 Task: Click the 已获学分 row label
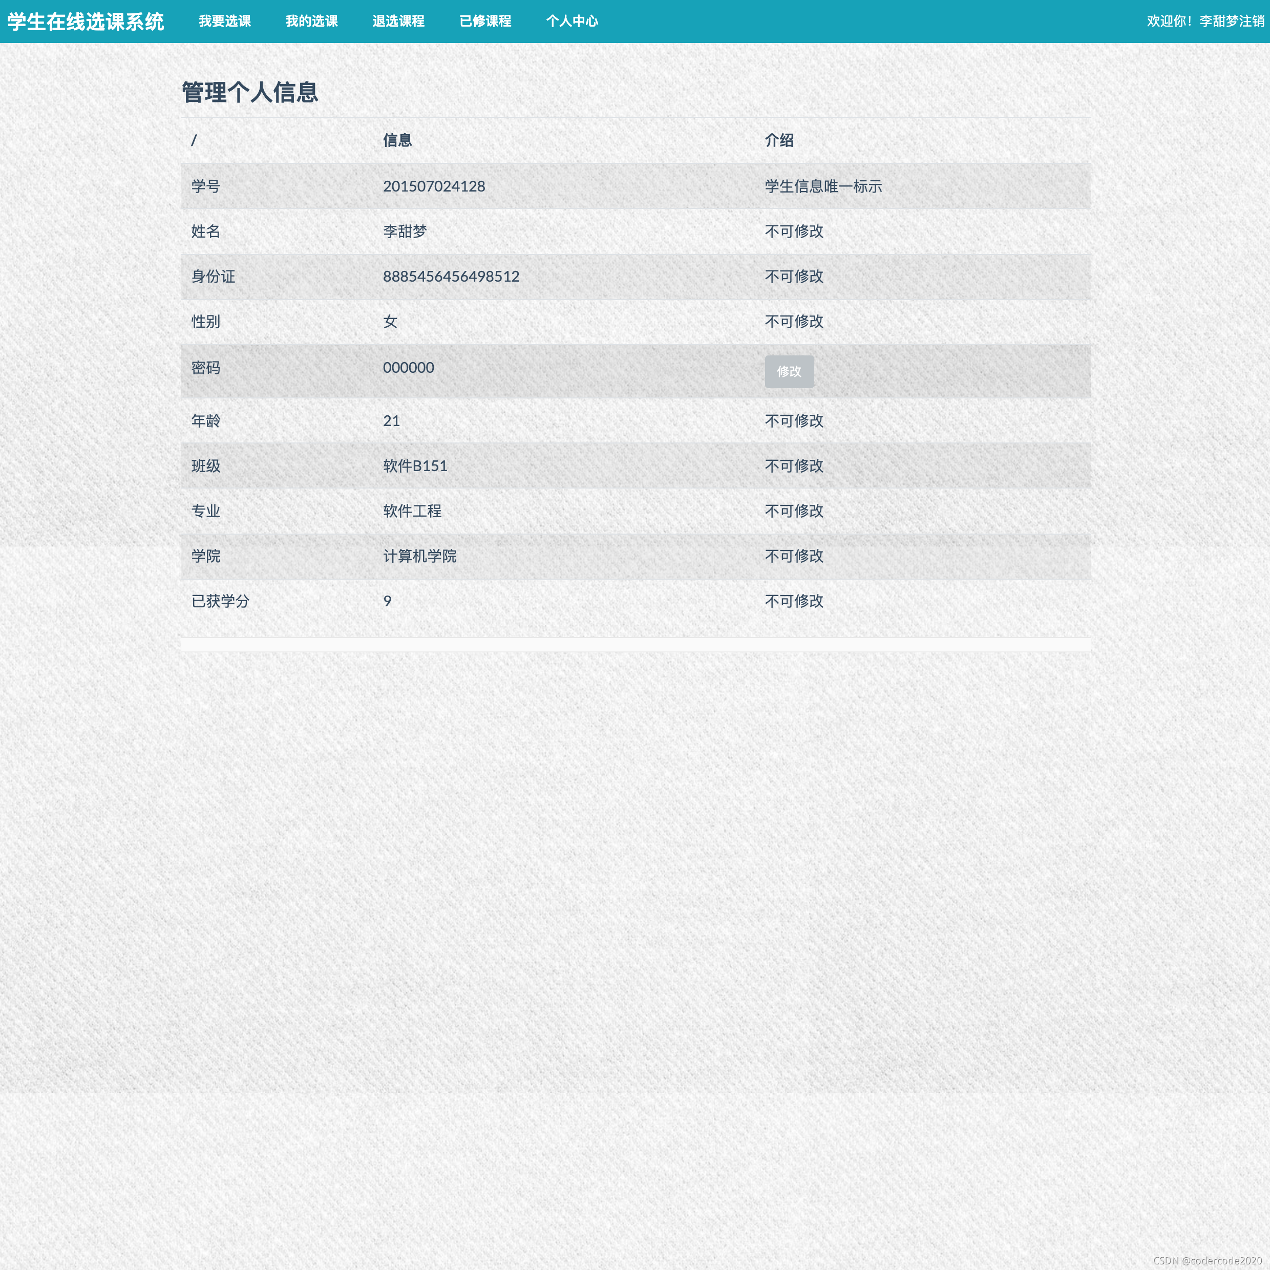coord(220,601)
